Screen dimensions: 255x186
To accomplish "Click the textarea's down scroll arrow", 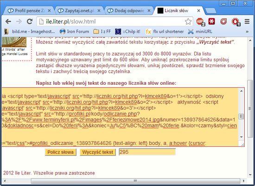I will click(242, 137).
